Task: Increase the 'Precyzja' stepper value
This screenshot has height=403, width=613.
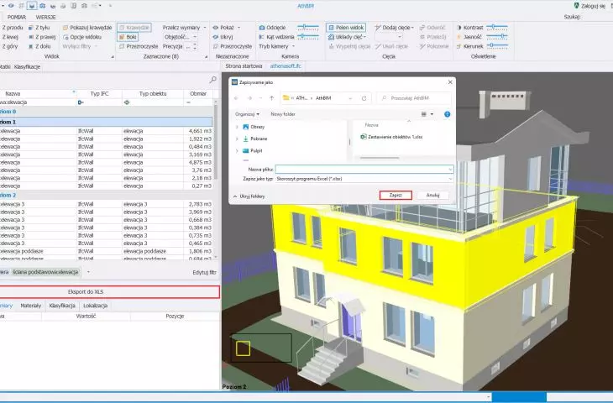Action: pos(195,44)
